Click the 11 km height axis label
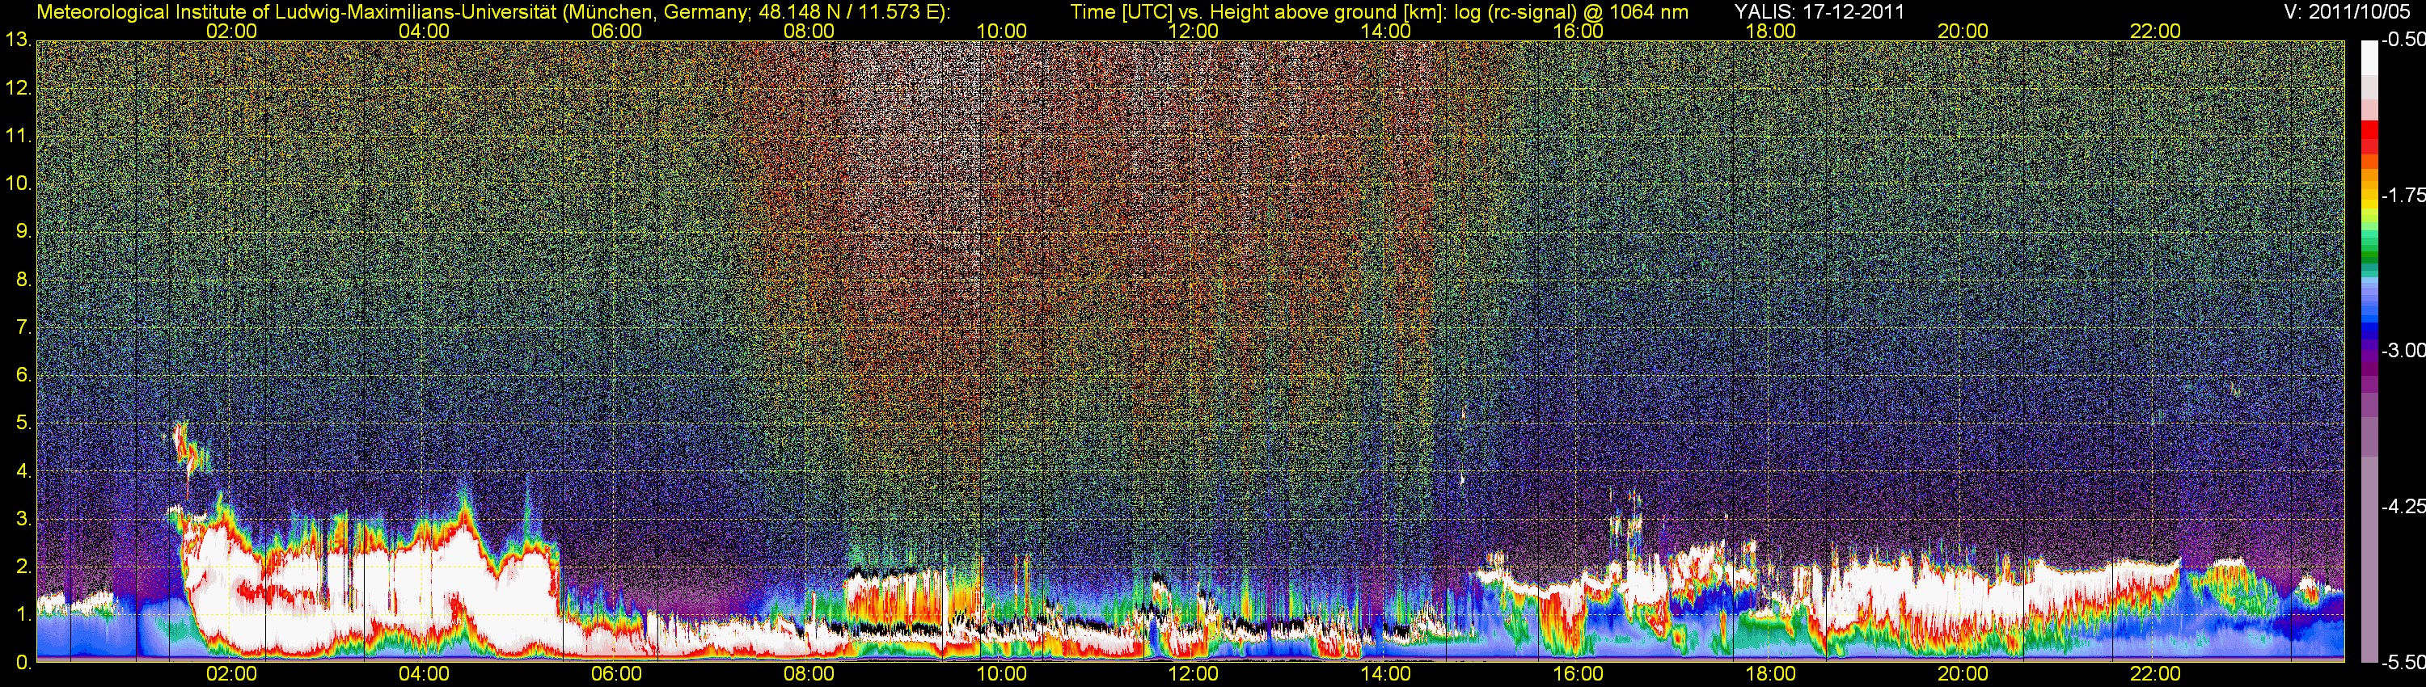The image size is (2426, 687). click(18, 137)
